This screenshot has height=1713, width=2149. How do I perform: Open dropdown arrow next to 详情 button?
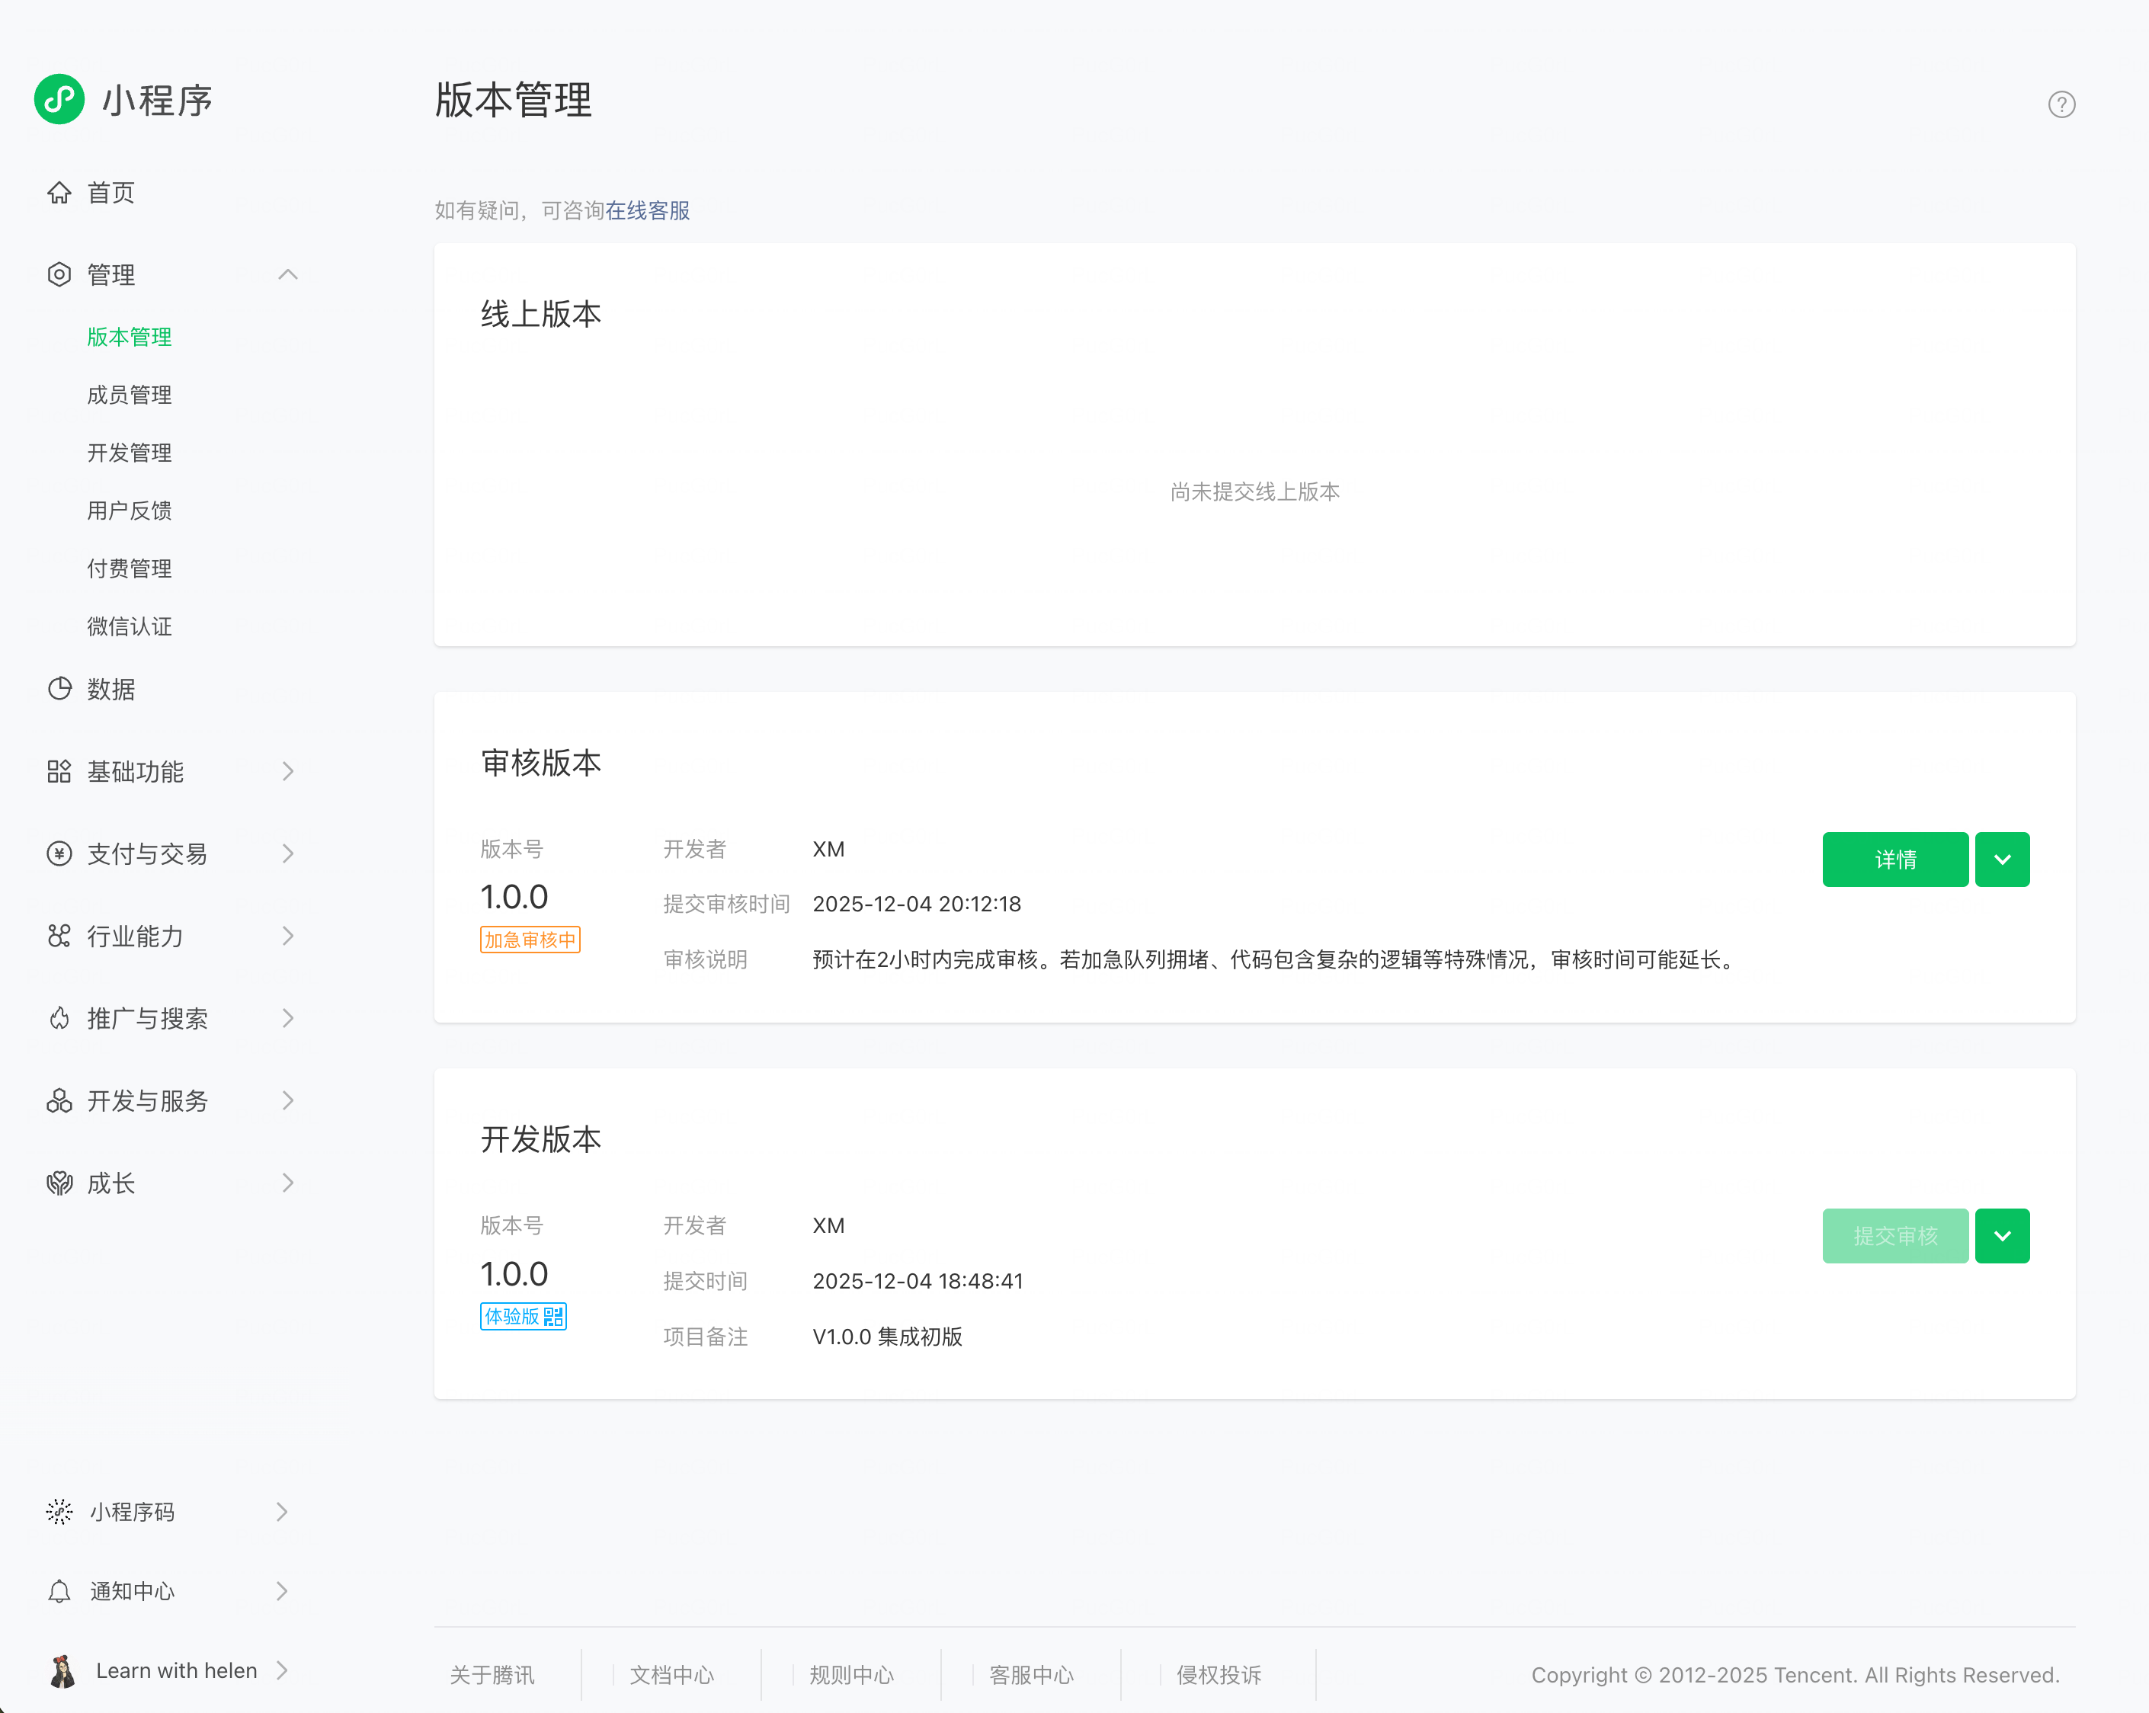coord(2001,860)
